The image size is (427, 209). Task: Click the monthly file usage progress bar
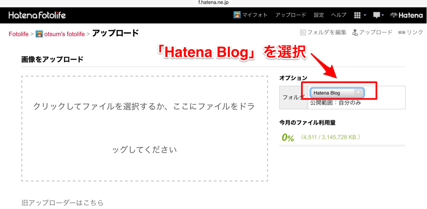(x=342, y=146)
